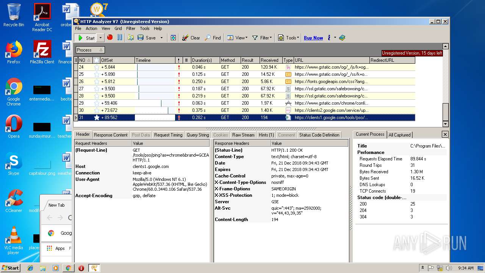Sort by the NO column header
Viewport: 485px width, 273px height.
[x=85, y=60]
